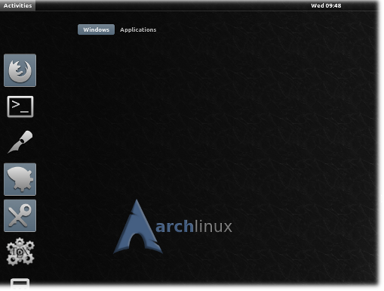Click the Activities button in top bar
384x291 pixels.
tap(17, 5)
